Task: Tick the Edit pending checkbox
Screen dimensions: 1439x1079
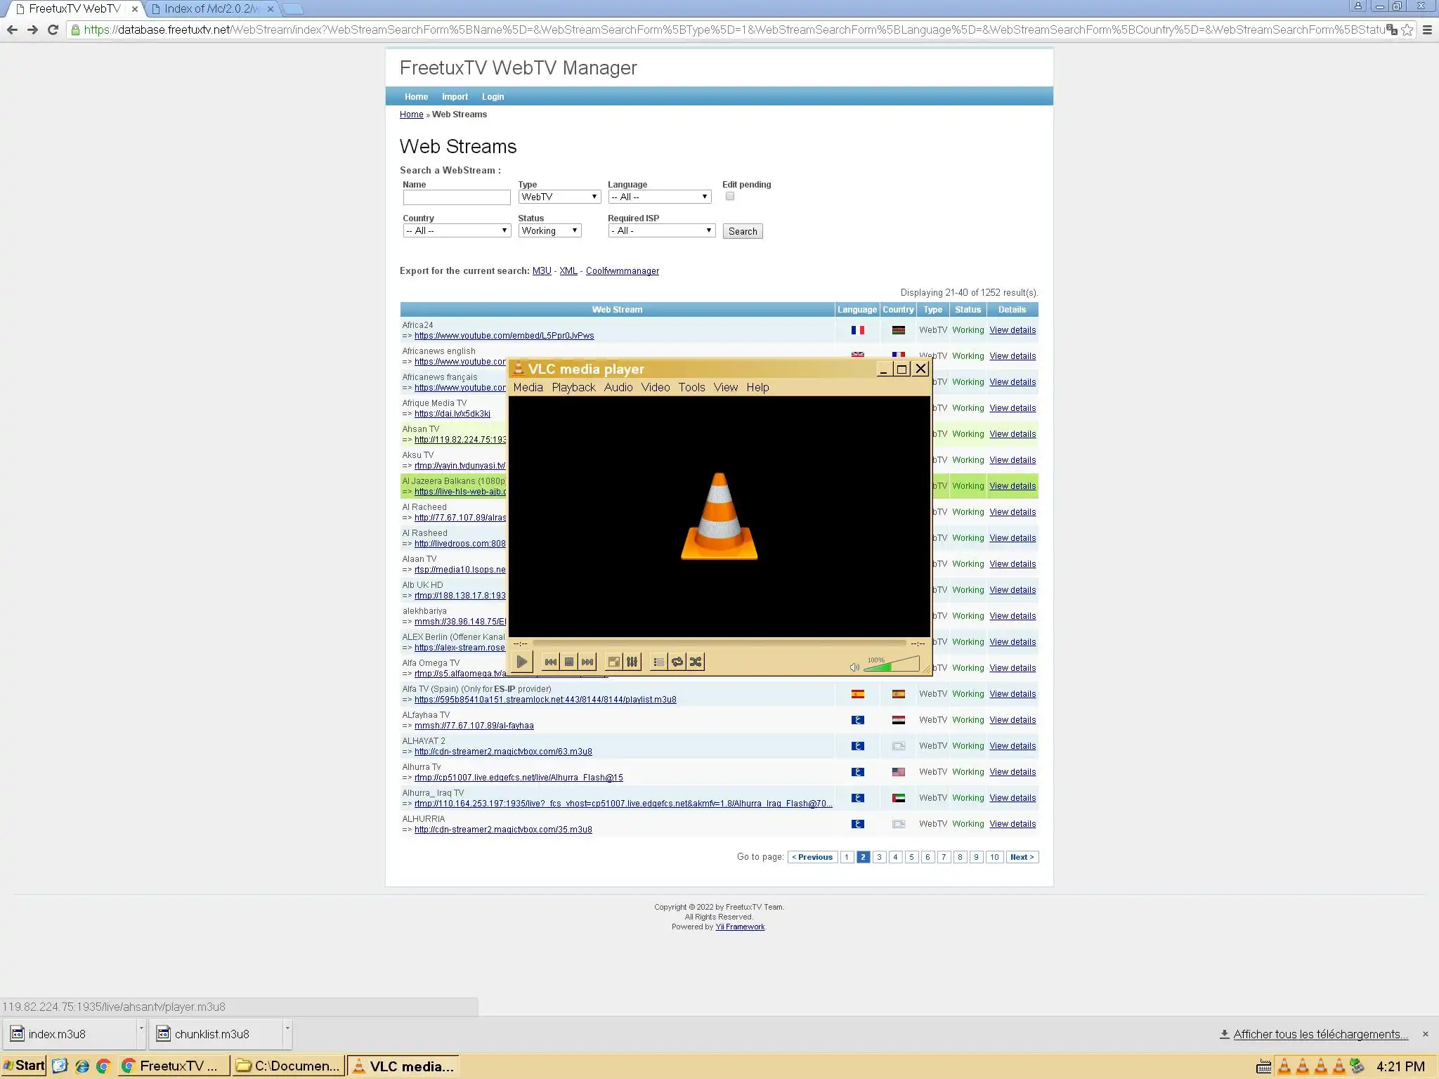Action: pyautogui.click(x=730, y=197)
